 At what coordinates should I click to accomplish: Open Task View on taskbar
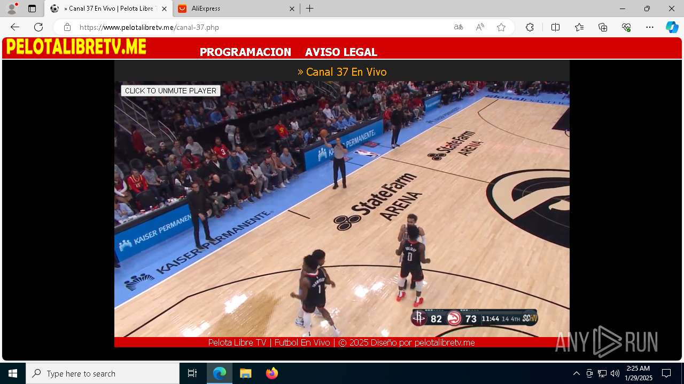click(x=192, y=373)
